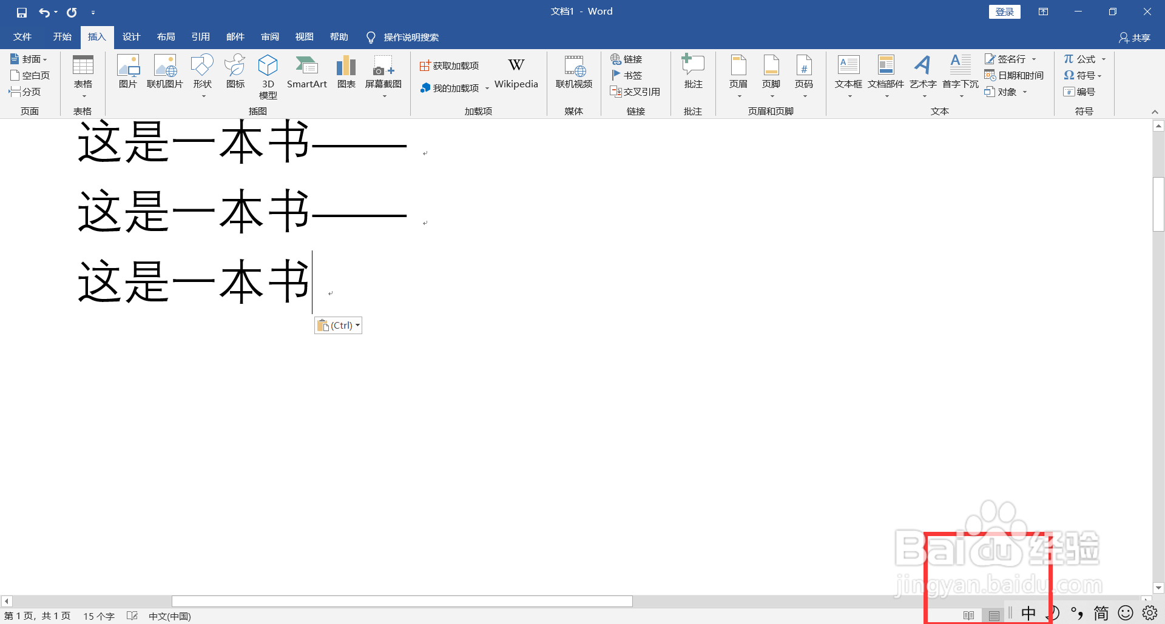Add a 批注 comment
Viewport: 1165px width, 624px height.
click(693, 72)
